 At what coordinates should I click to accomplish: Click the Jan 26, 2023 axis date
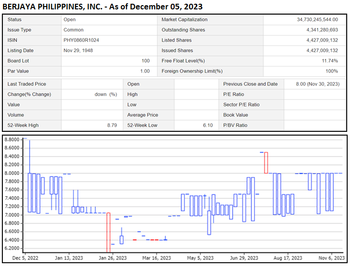(x=112, y=258)
